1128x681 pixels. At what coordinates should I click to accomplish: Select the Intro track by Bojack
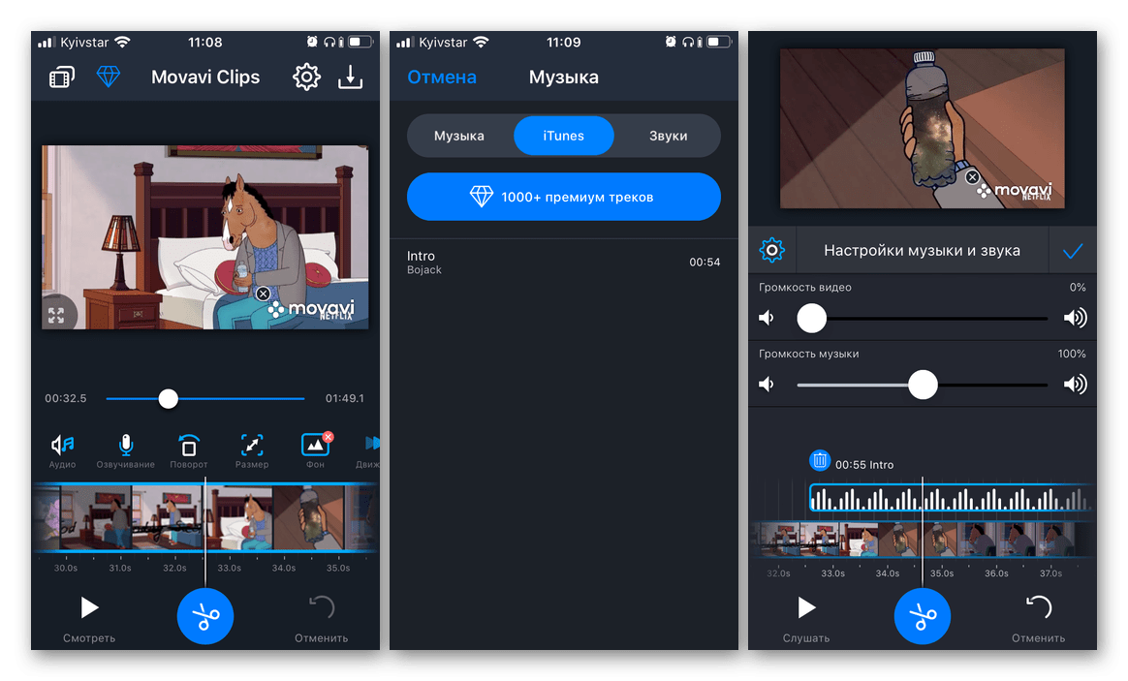point(563,262)
